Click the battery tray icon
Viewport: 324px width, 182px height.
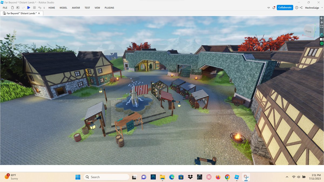(x=304, y=177)
